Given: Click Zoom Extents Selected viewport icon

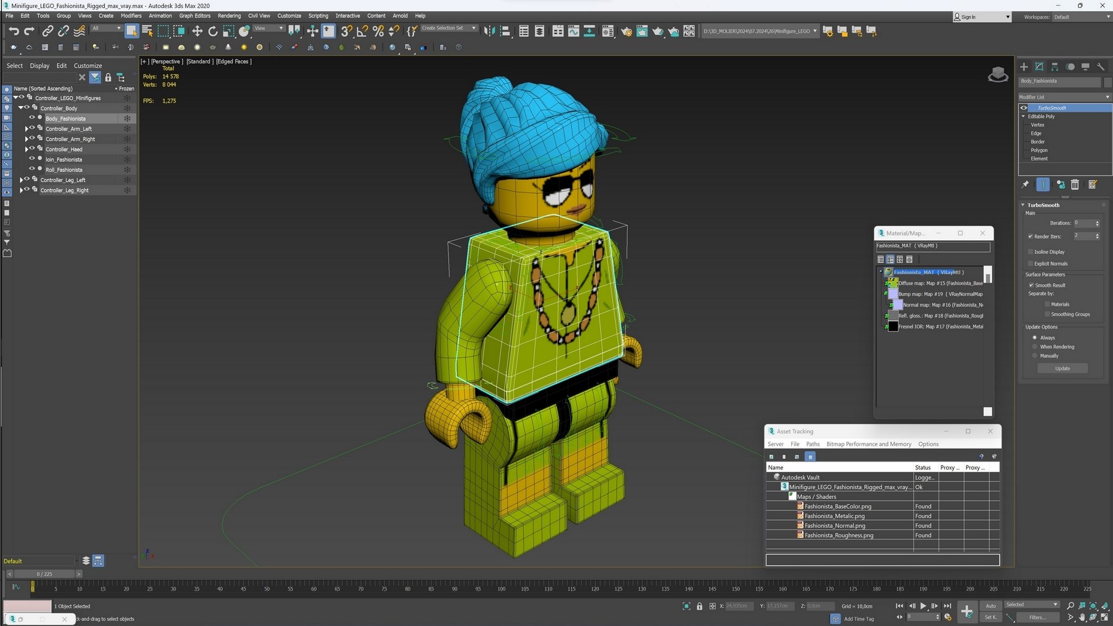Looking at the screenshot, I should 1093,606.
